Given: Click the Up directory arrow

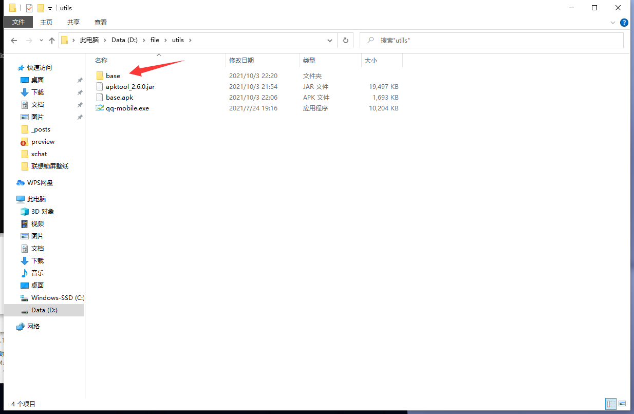Looking at the screenshot, I should point(51,40).
